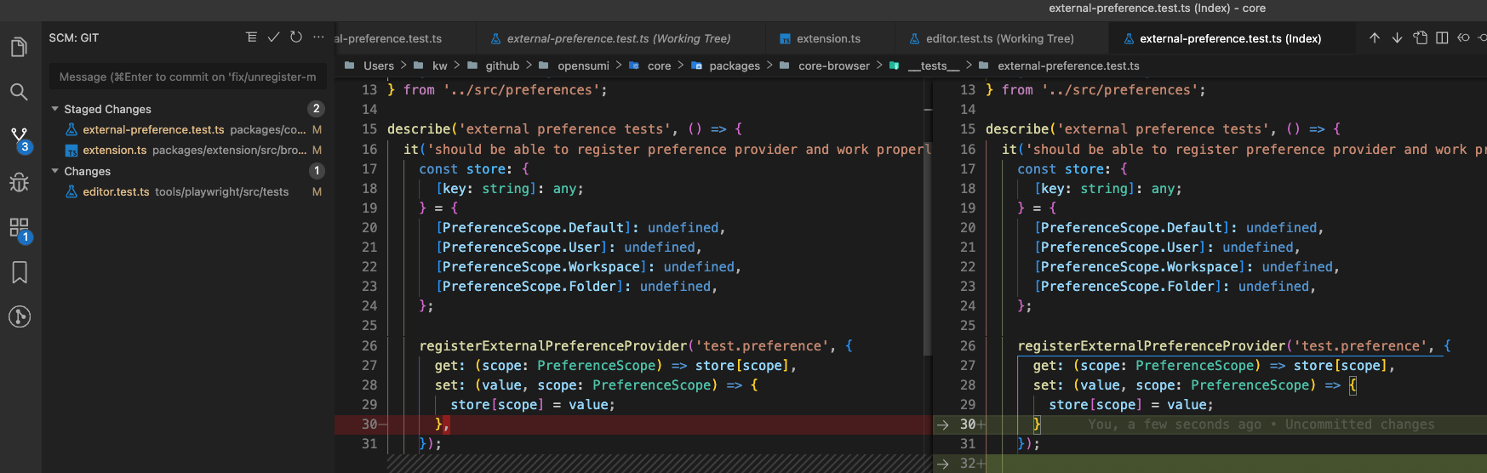Open the opensumi breadcrumb dropdown
The height and width of the screenshot is (473, 1487).
pos(583,66)
